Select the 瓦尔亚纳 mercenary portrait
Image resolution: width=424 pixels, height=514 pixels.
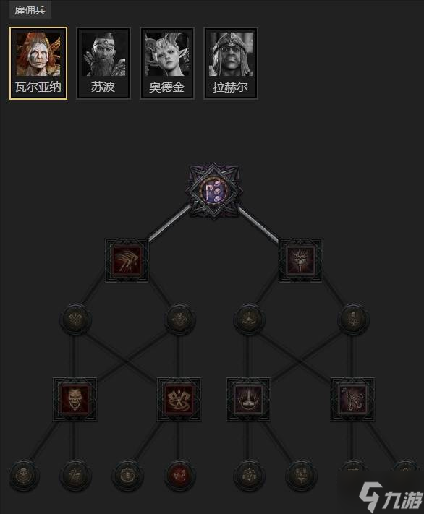(38, 64)
